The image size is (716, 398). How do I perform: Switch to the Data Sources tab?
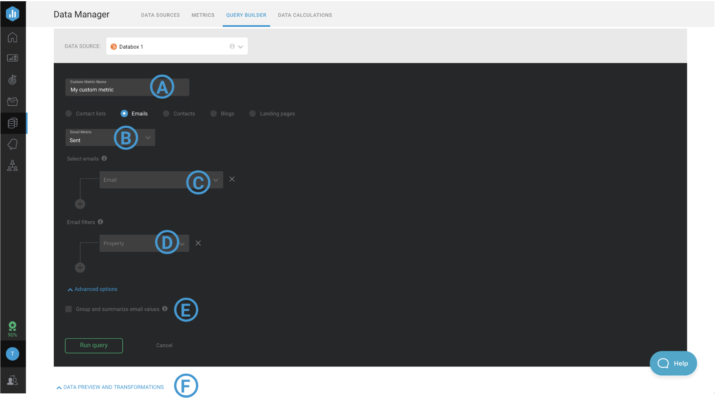[x=161, y=15]
